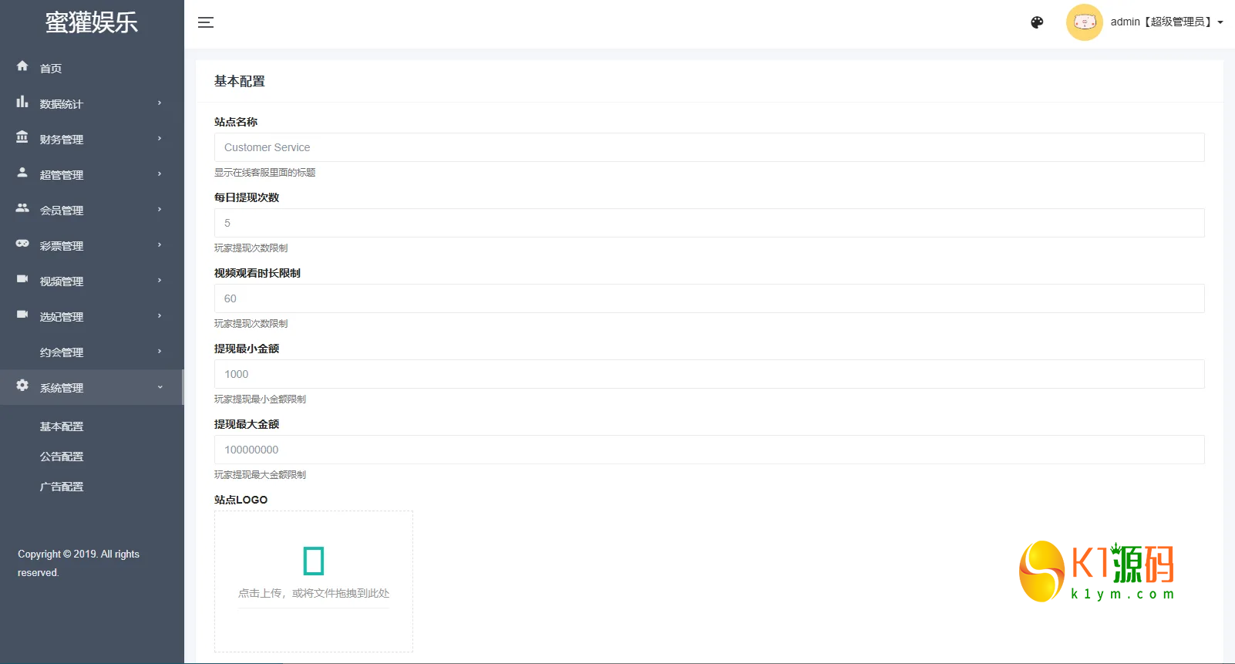1235x664 pixels.
Task: Open the 广告配置 submenu item
Action: [62, 487]
